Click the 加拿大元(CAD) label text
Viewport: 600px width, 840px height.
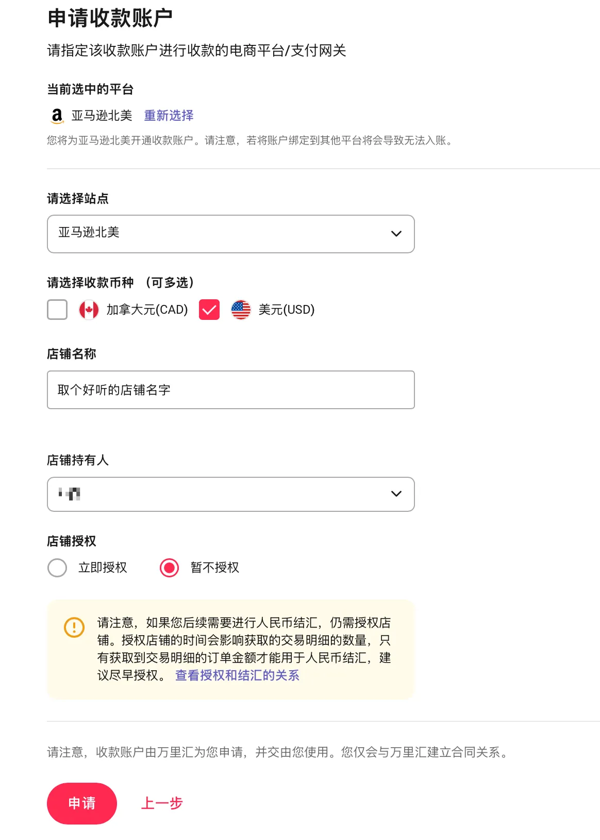(147, 310)
